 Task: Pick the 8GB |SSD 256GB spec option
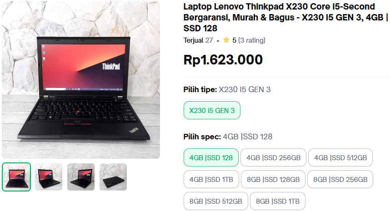340,179
